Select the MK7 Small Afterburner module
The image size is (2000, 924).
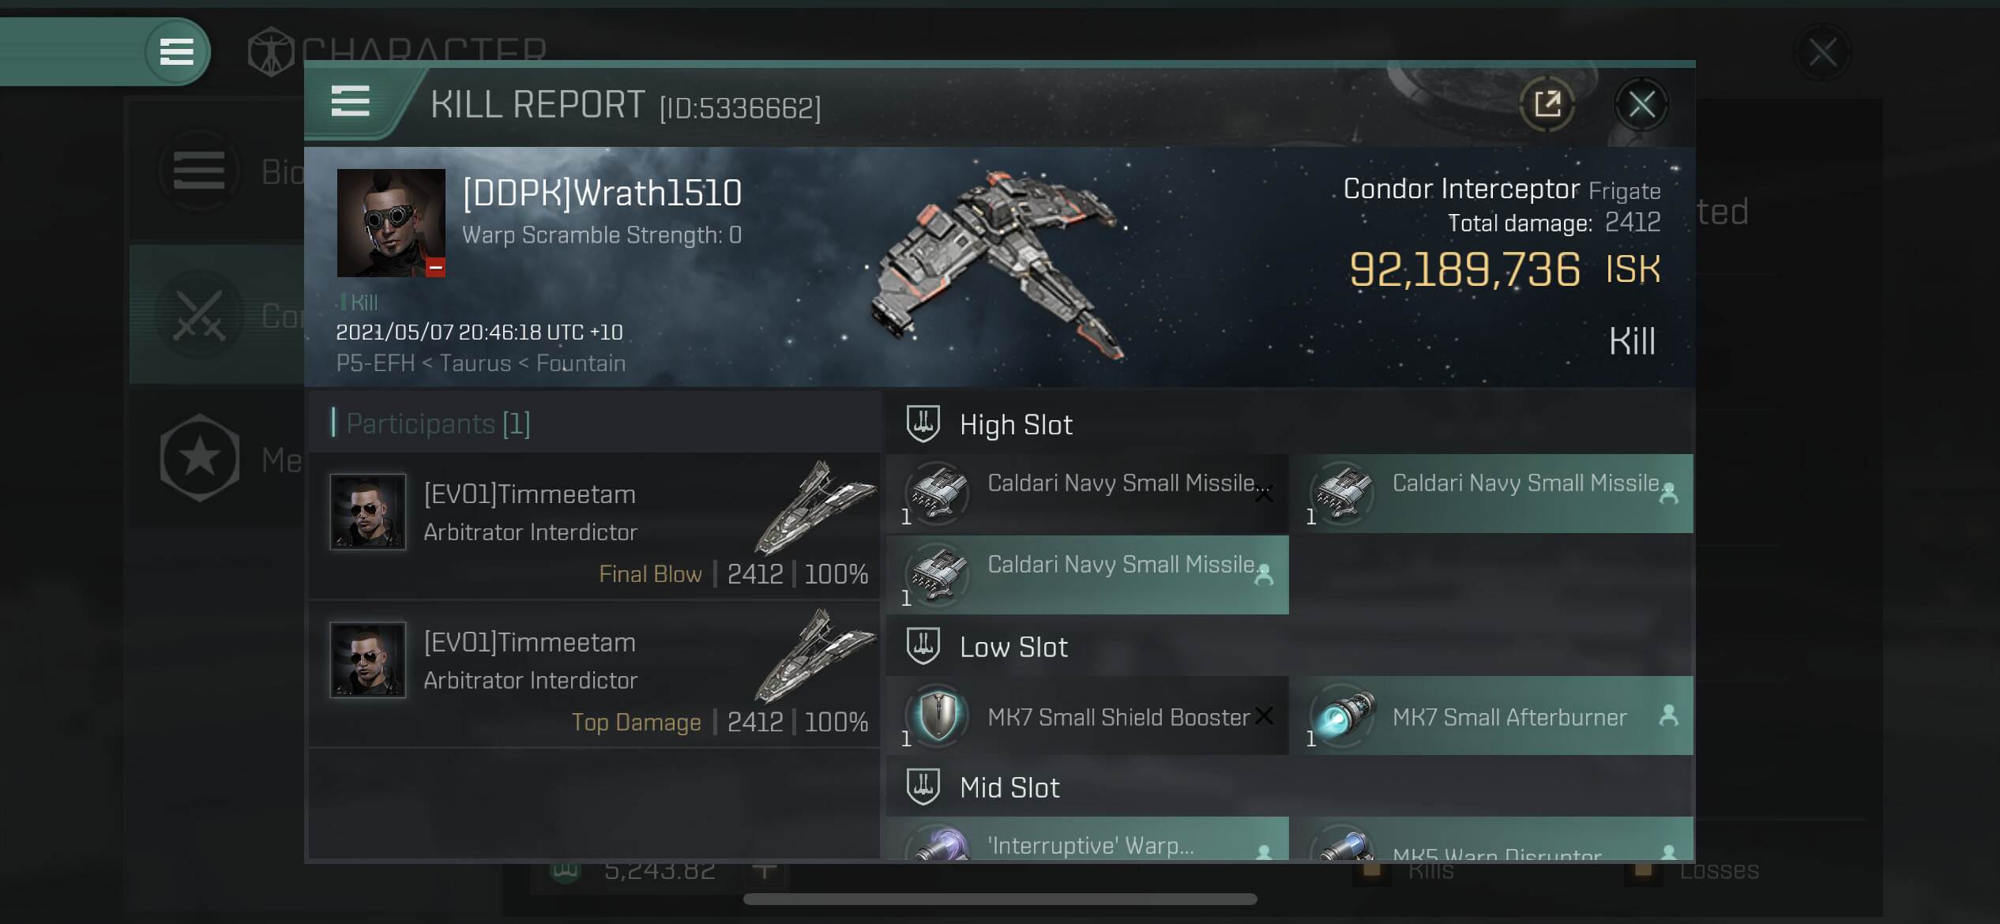pos(1497,716)
